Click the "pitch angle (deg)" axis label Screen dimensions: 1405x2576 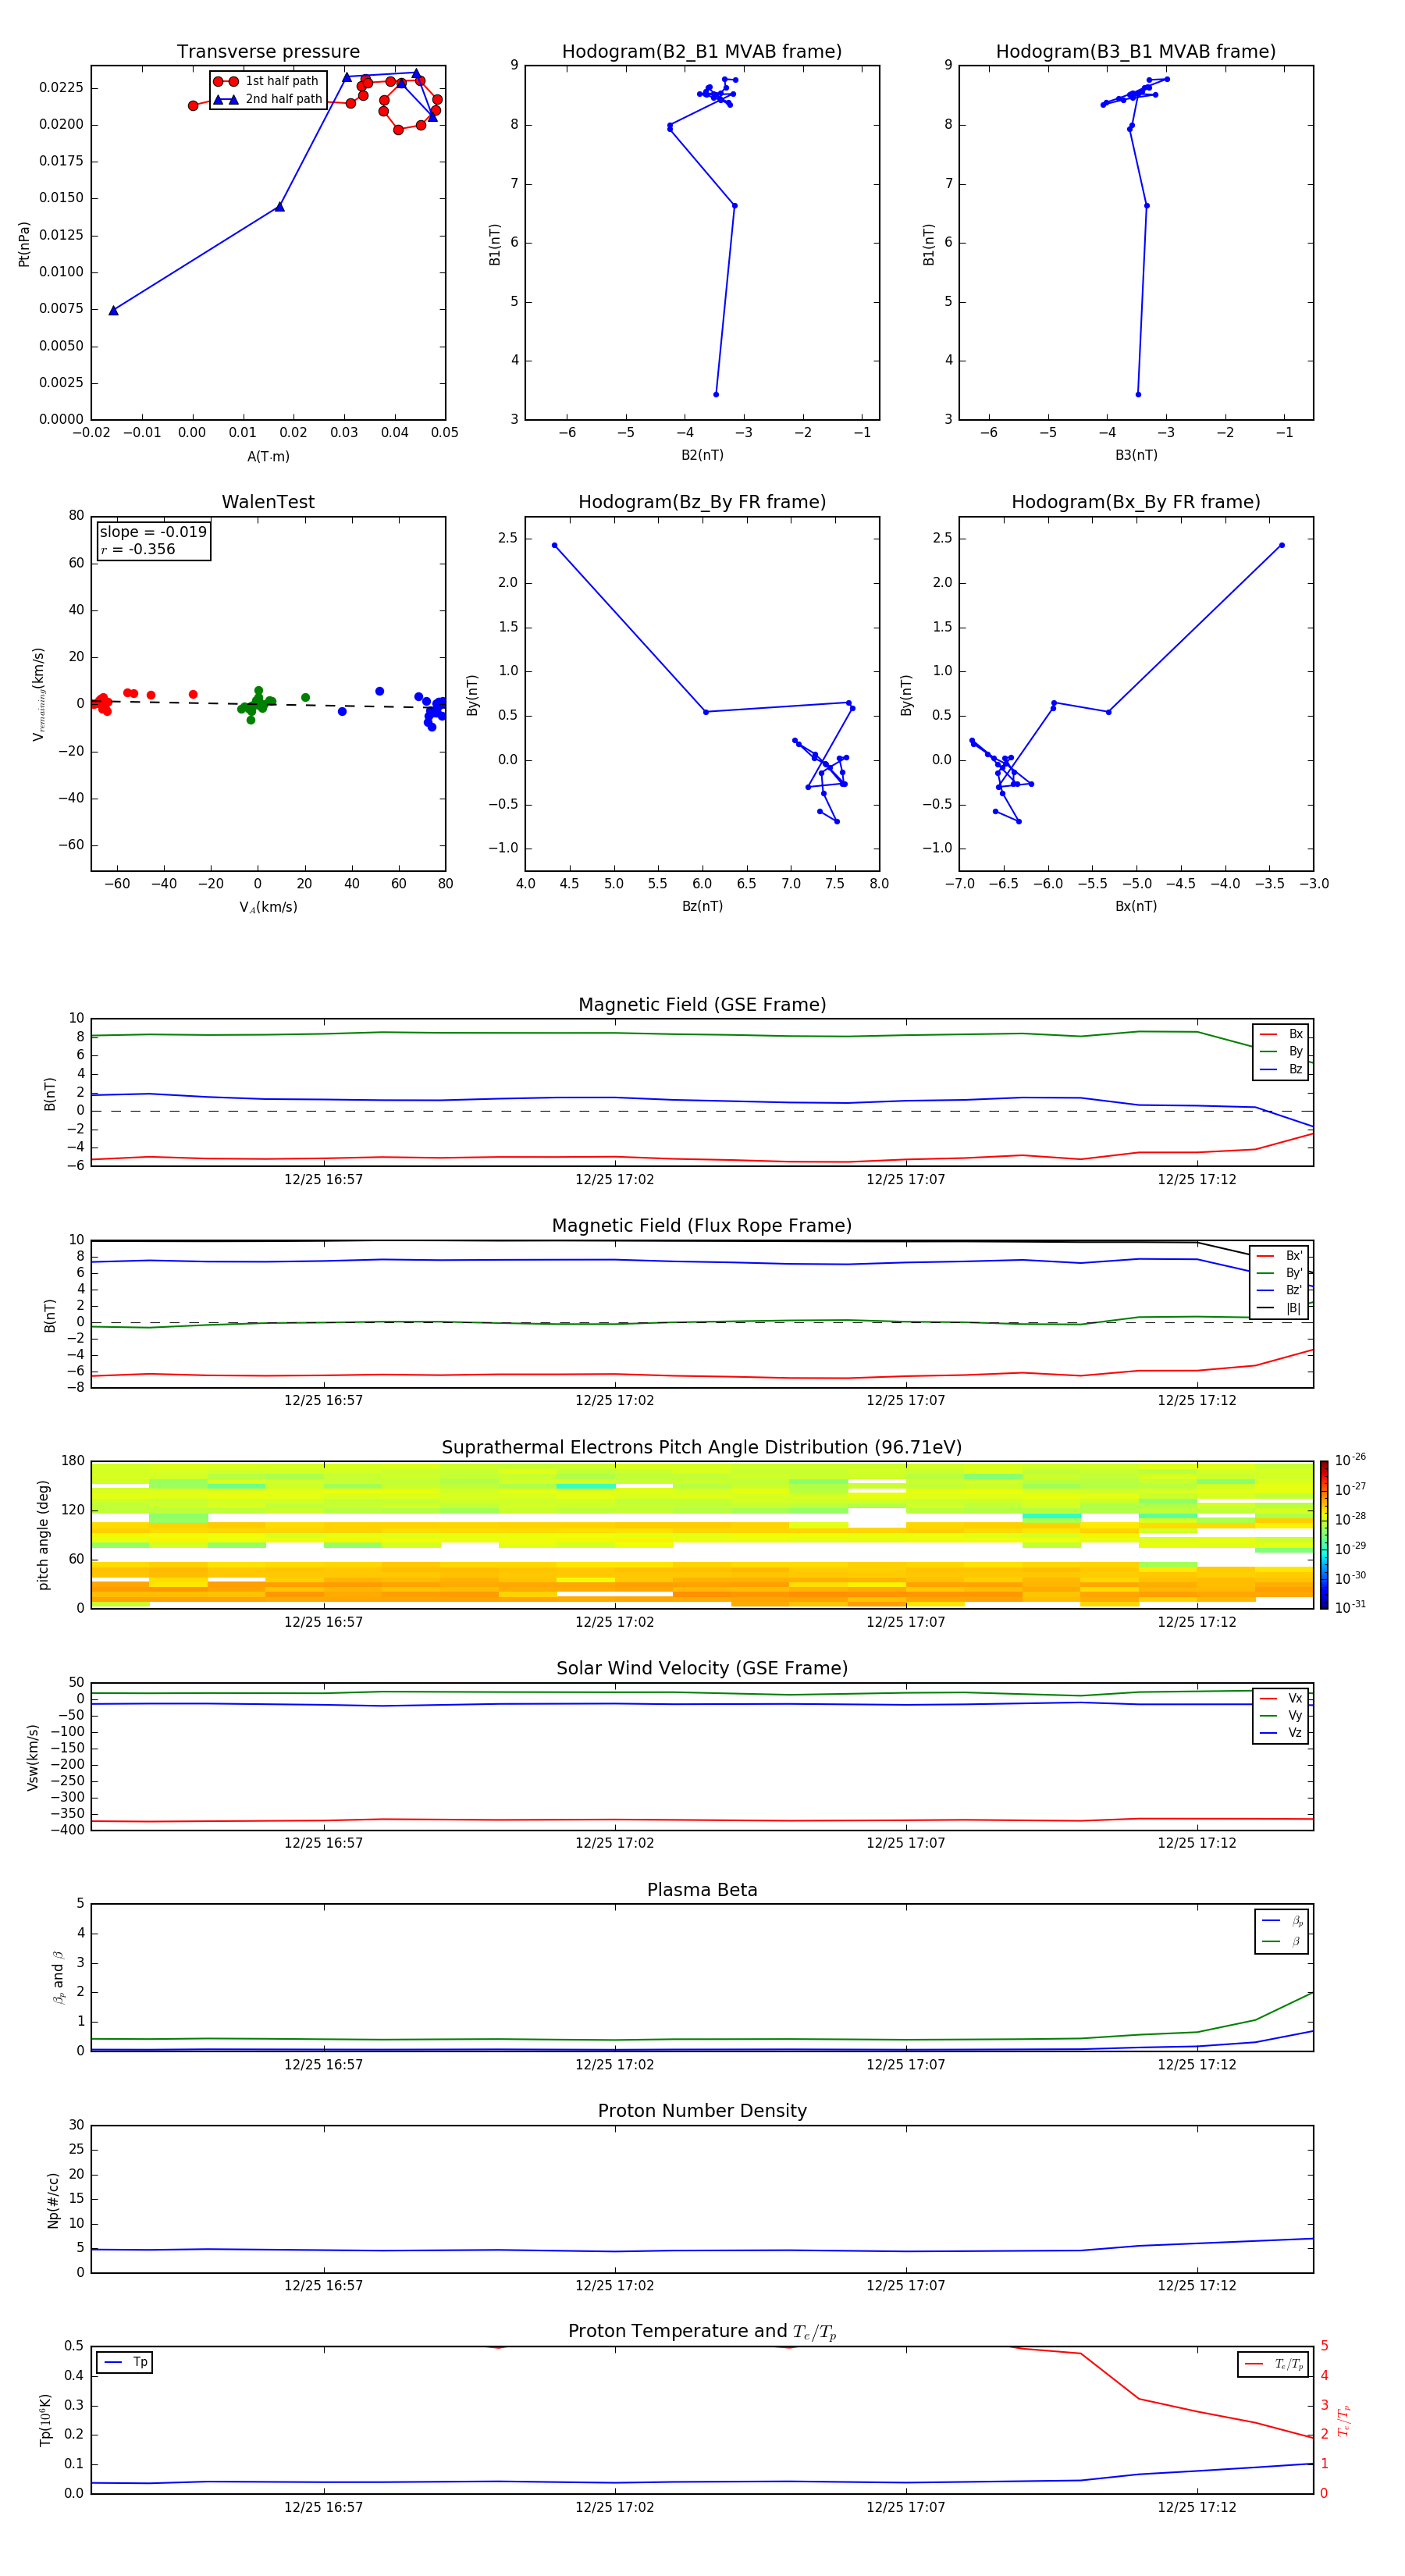[x=43, y=1535]
